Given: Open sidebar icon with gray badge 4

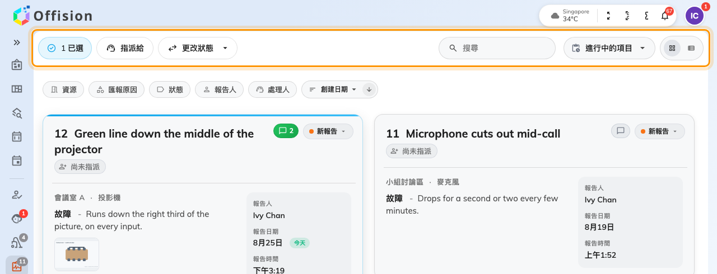Looking at the screenshot, I should pos(17,243).
